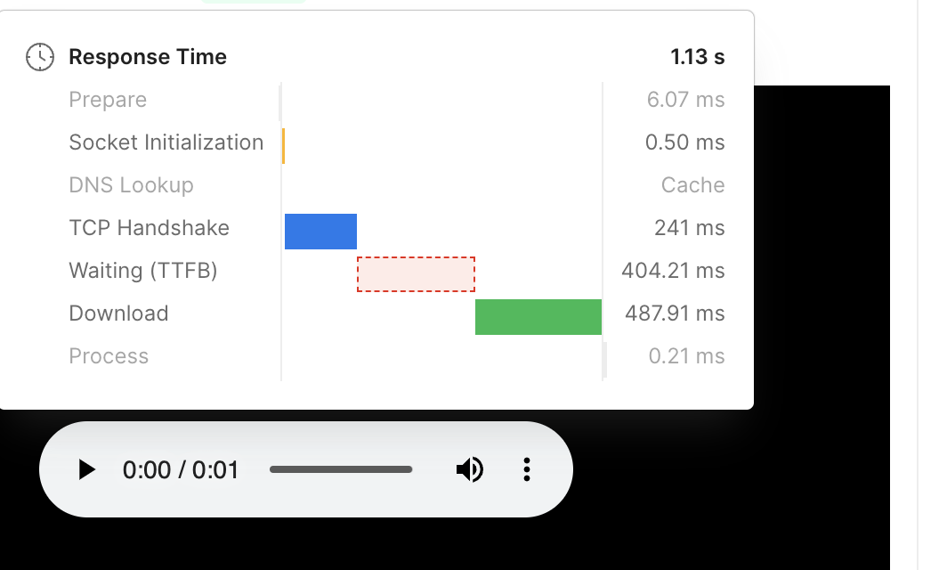Select the Response Time heading

tap(148, 57)
